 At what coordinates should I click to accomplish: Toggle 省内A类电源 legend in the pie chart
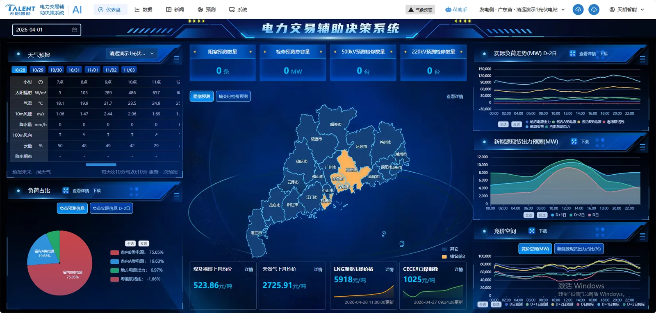click(x=137, y=261)
